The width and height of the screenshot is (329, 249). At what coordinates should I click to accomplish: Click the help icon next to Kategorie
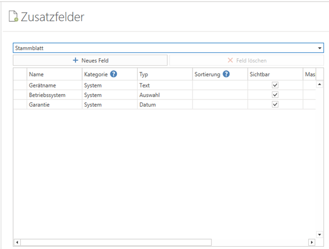pos(114,74)
